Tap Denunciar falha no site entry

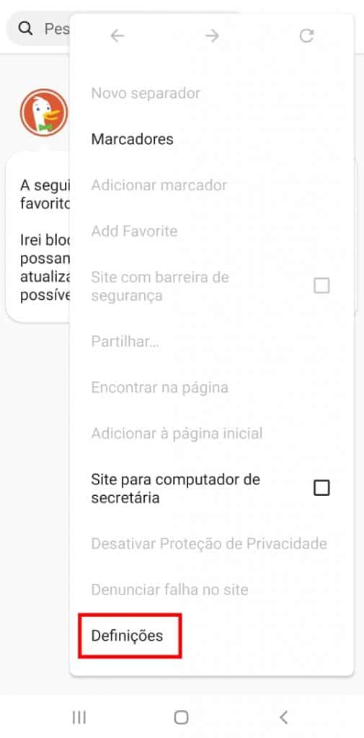coord(169,590)
